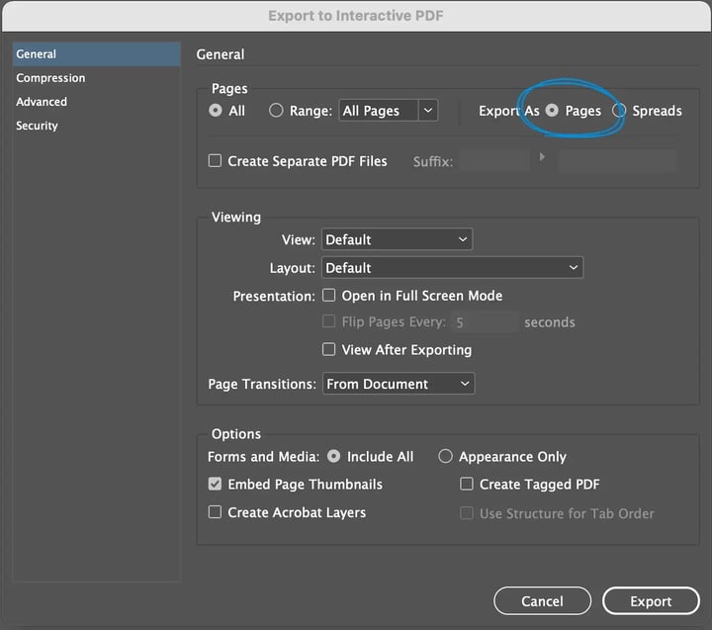Open the Security settings category
712x630 pixels.
(x=37, y=126)
